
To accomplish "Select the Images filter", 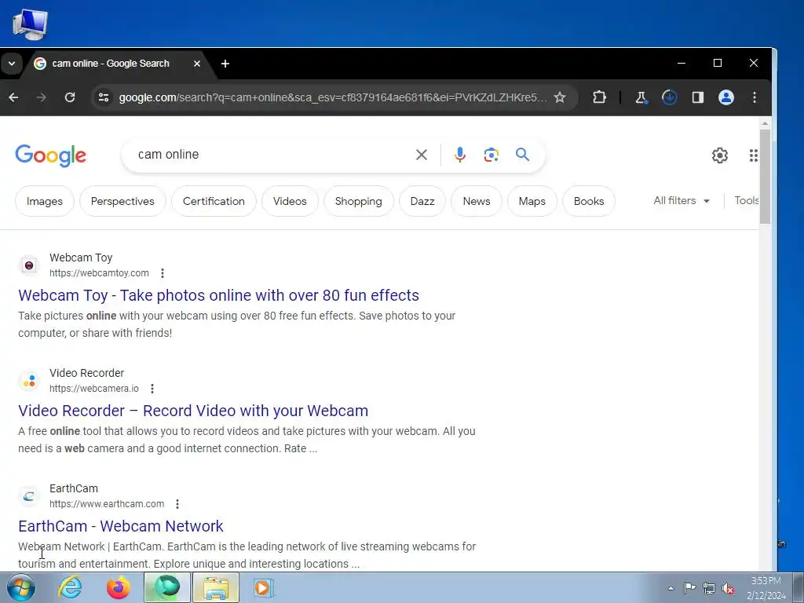I will click(x=45, y=201).
